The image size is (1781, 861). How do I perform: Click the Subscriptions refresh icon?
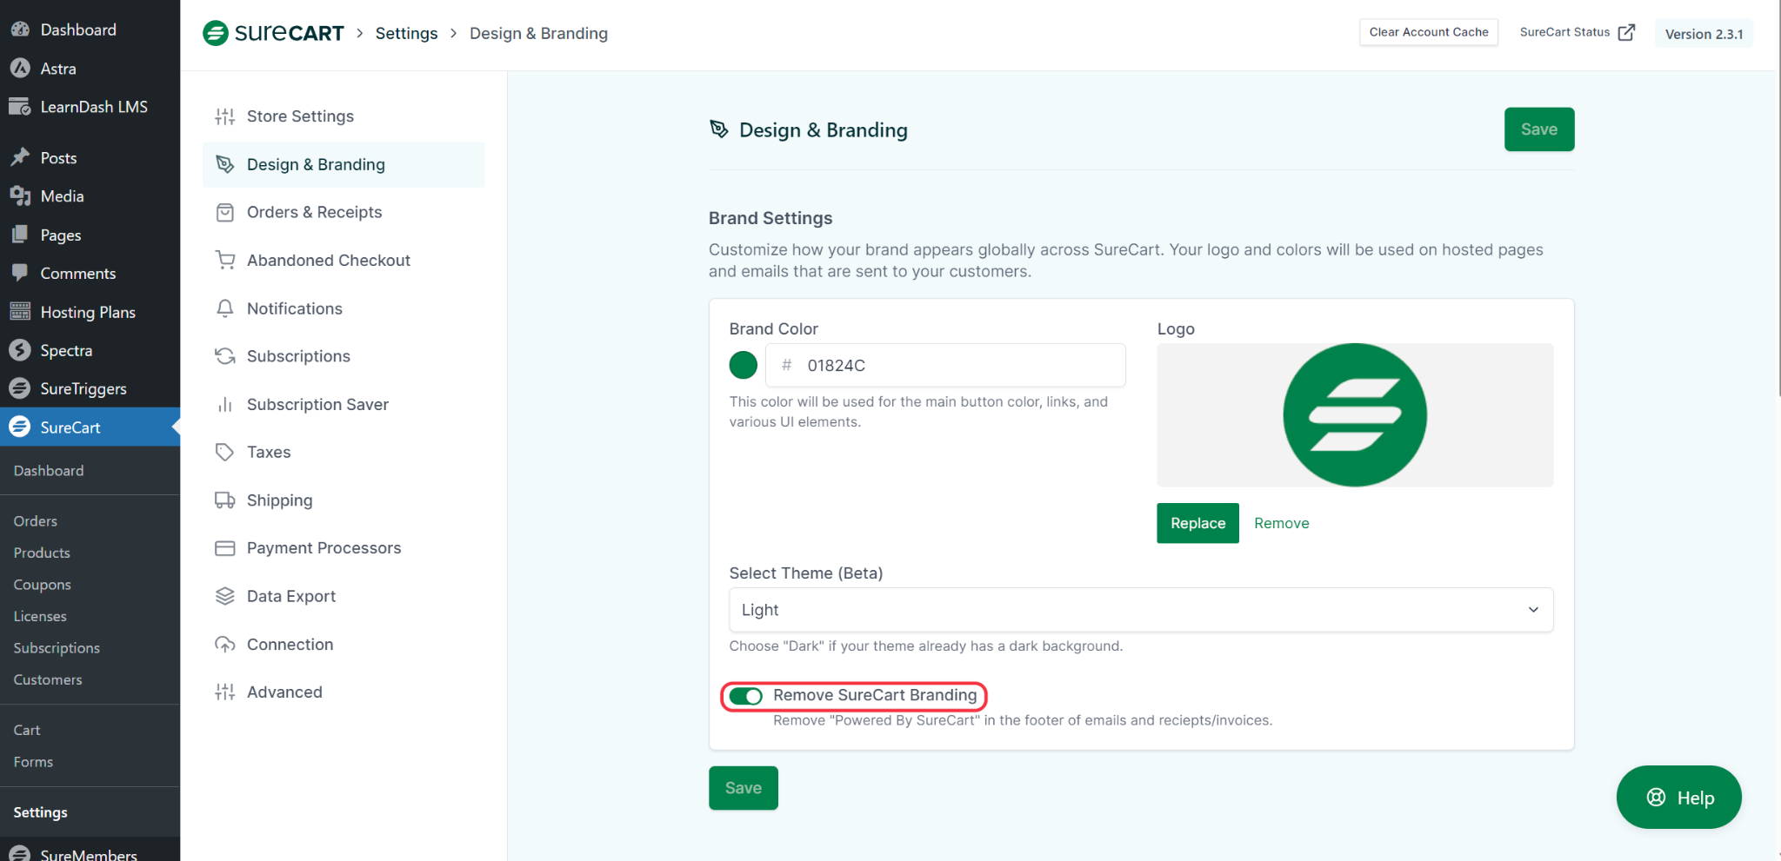coord(225,356)
